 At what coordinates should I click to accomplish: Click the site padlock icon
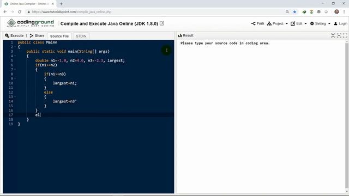28,12
